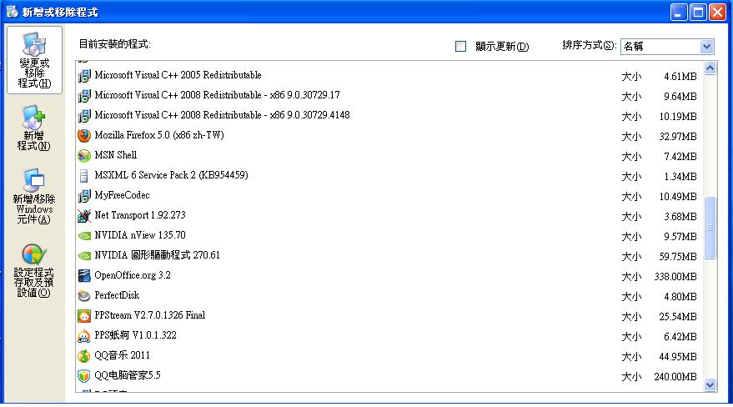Click the OpenOffice.org 3.2 icon
733x407 pixels.
click(x=84, y=276)
